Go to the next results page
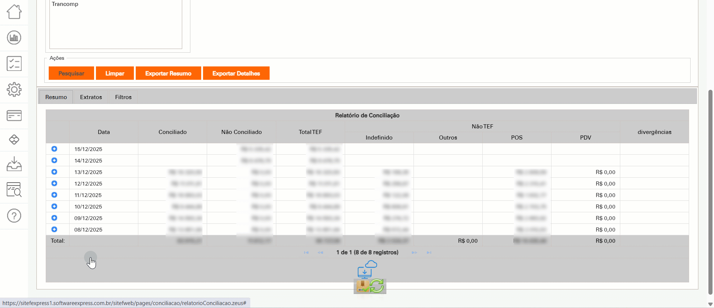 point(414,252)
